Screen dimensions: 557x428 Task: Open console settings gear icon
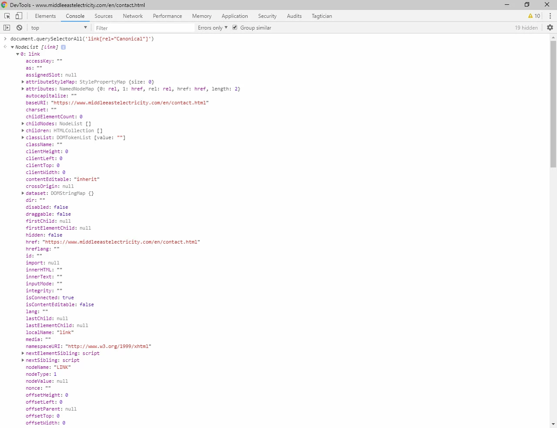[x=550, y=27]
